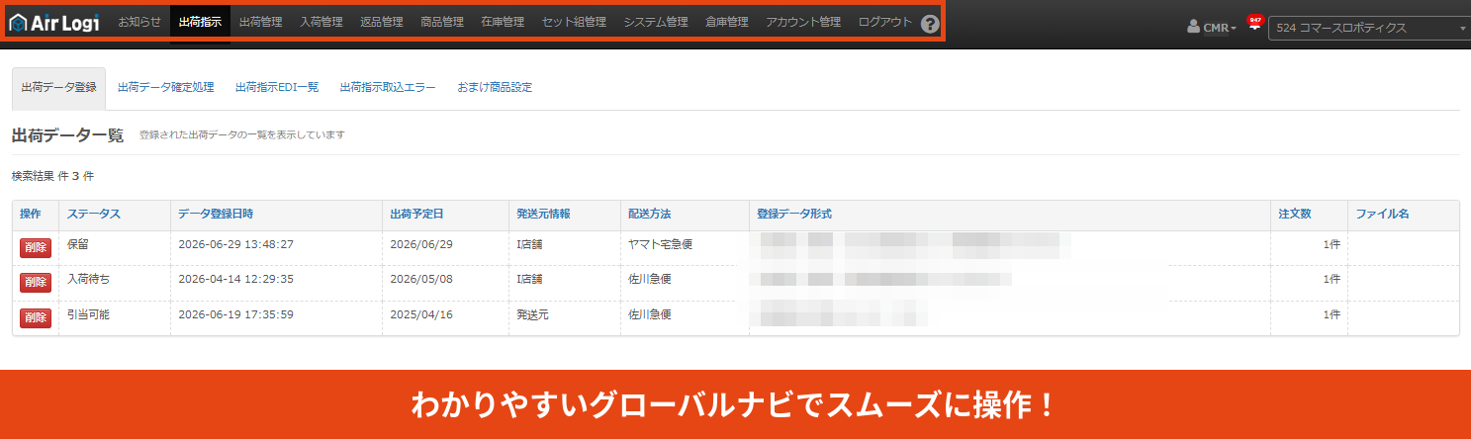Click the 注文数 column header
The width and height of the screenshot is (1471, 439).
click(x=1295, y=214)
